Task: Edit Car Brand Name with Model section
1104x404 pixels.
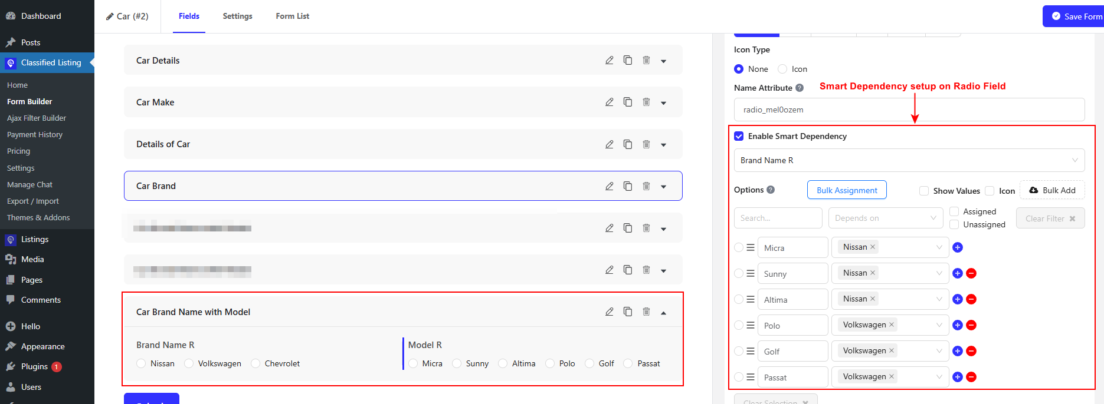Action: click(x=610, y=312)
